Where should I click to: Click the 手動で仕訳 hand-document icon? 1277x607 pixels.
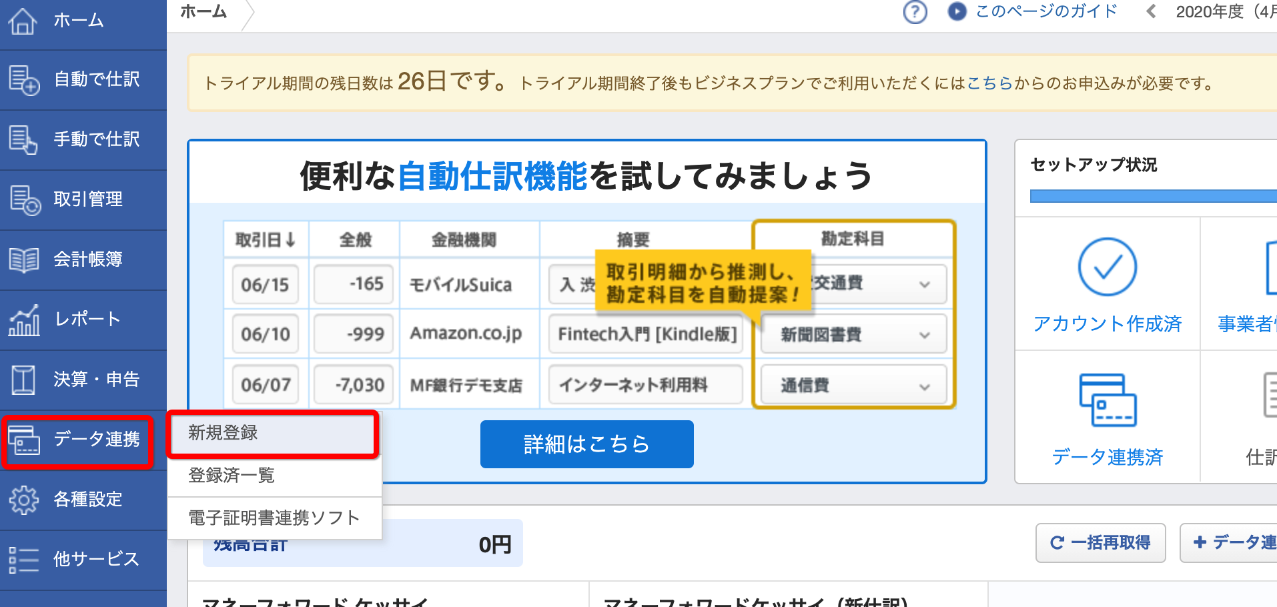[23, 139]
